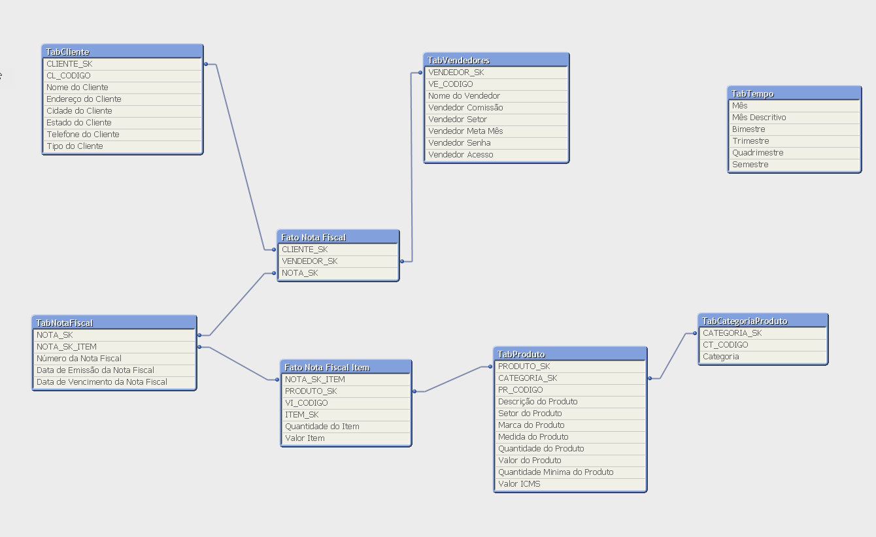Click the Valor ICMS field
This screenshot has width=876, height=537.
click(570, 484)
